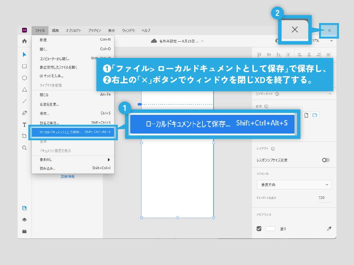The height and width of the screenshot is (265, 354).
Task: Choose 保存... from the File menu
Action: click(x=73, y=113)
